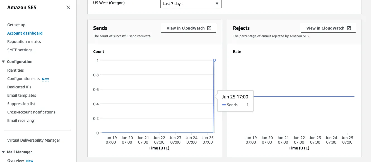Image resolution: width=371 pixels, height=162 pixels.
Task: Open Configuration sets
Action: (24, 79)
